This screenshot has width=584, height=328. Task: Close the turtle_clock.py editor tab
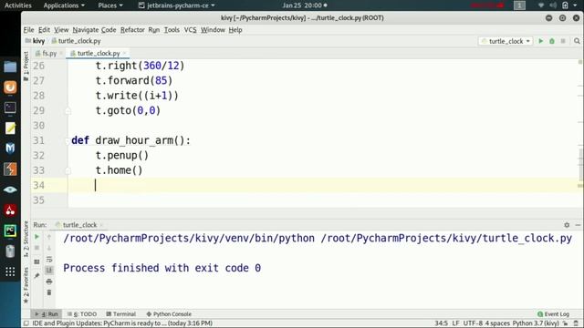[124, 54]
